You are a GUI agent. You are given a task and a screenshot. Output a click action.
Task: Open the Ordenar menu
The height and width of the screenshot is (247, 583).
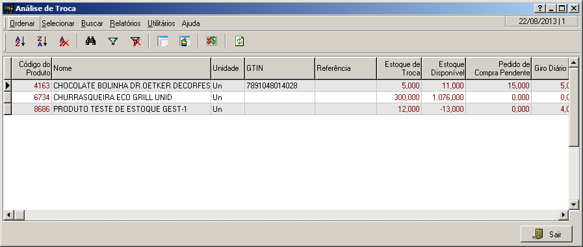click(x=22, y=23)
